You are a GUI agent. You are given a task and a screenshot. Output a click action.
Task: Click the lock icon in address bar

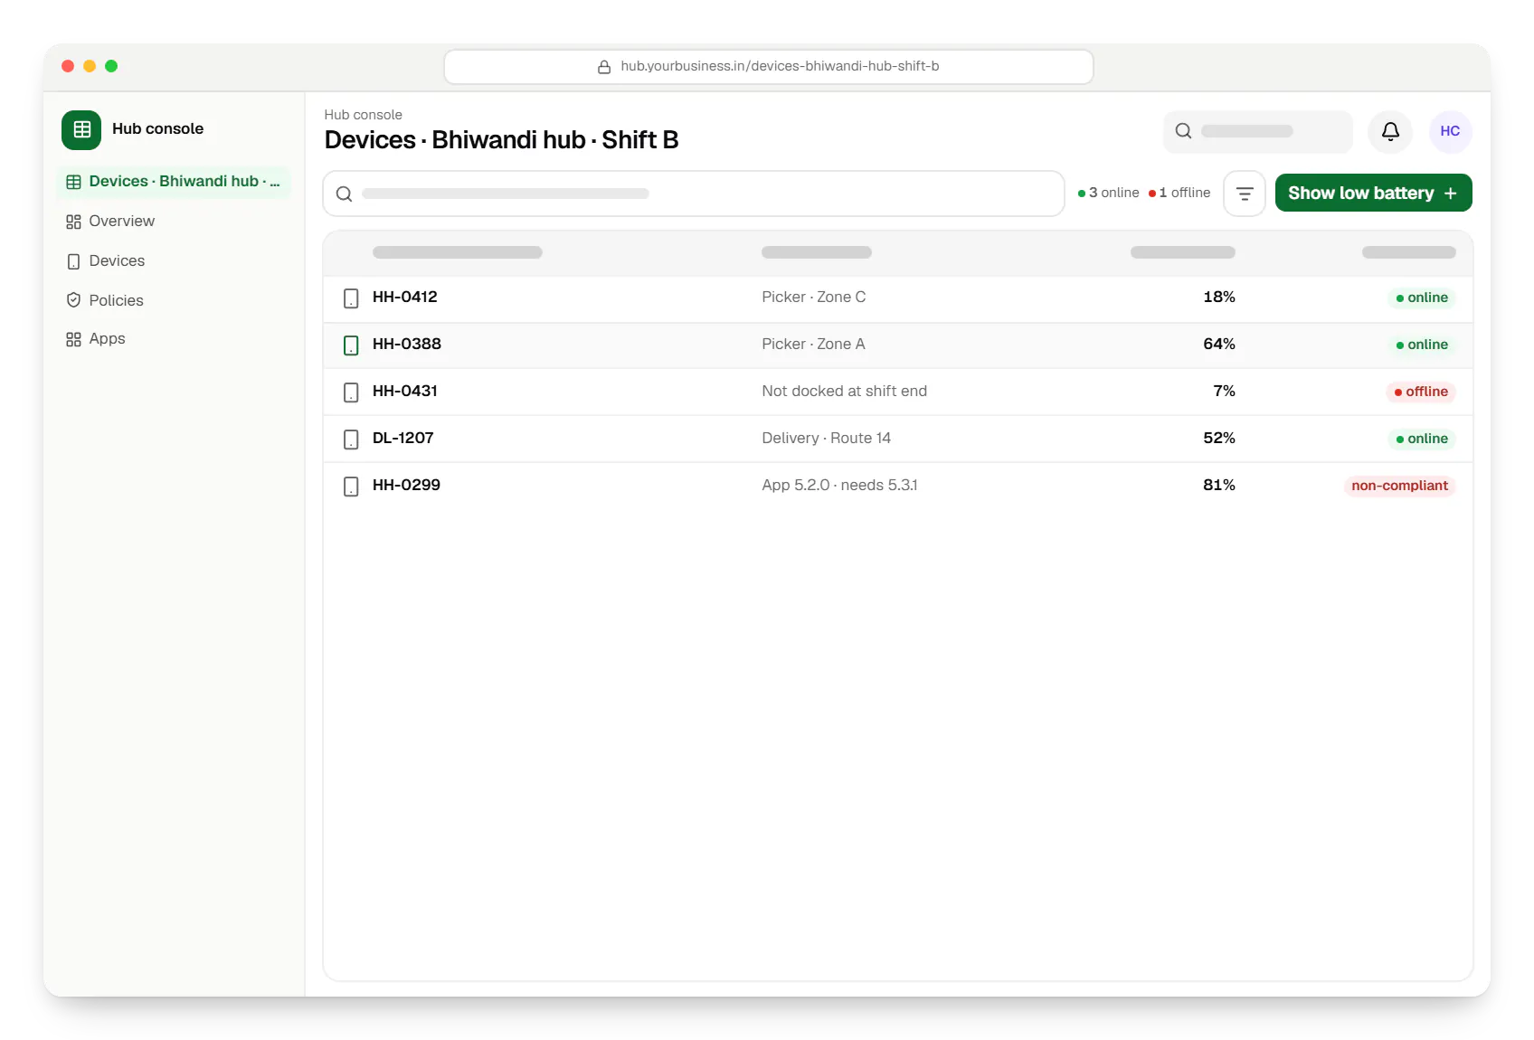coord(604,67)
